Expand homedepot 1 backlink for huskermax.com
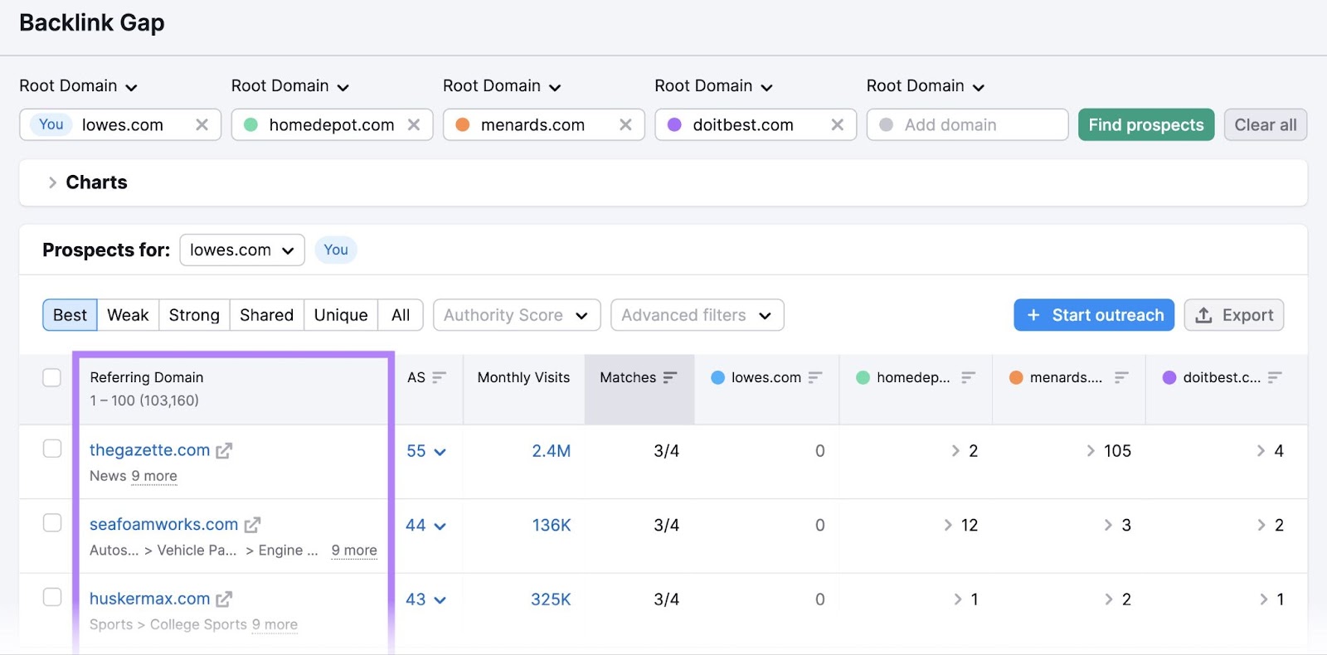 958,599
